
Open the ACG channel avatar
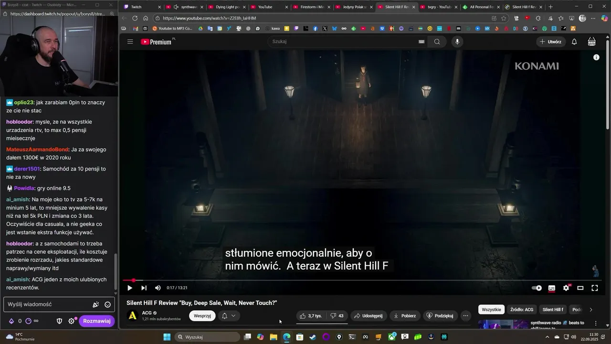(x=133, y=316)
